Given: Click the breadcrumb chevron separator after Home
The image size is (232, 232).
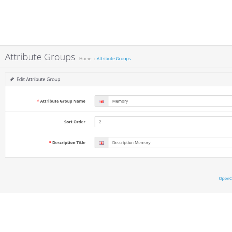Looking at the screenshot, I should (95, 59).
